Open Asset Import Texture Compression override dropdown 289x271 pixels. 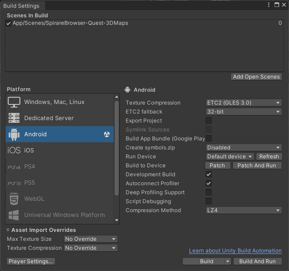click(x=91, y=248)
